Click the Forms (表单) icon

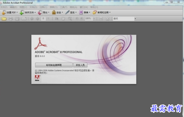coord(81,12)
